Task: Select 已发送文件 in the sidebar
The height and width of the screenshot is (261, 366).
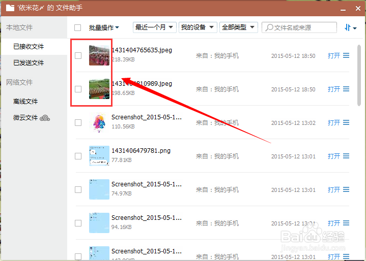Action: click(x=29, y=63)
